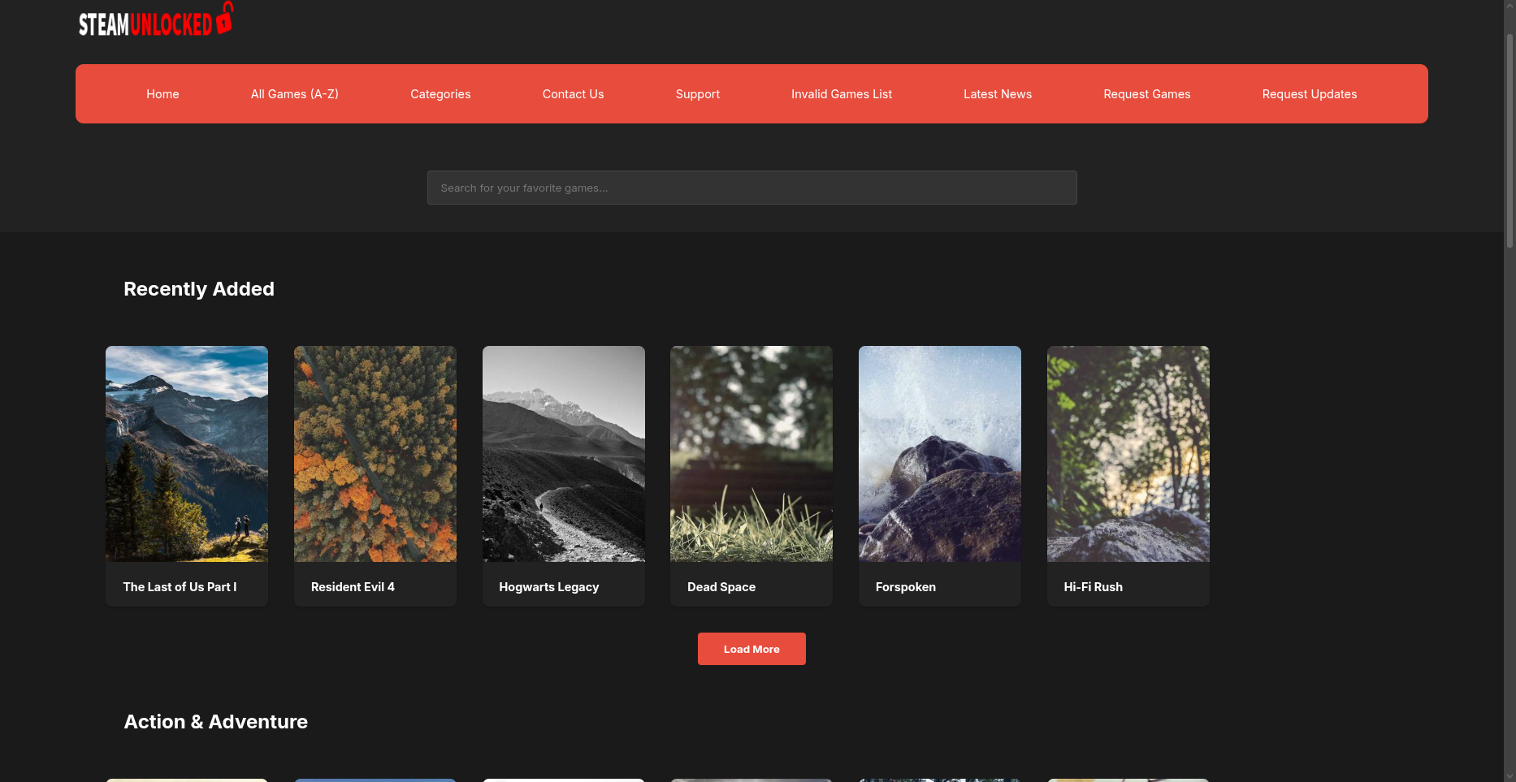
Task: Open The Last of Us Part I thumbnail
Action: click(187, 454)
